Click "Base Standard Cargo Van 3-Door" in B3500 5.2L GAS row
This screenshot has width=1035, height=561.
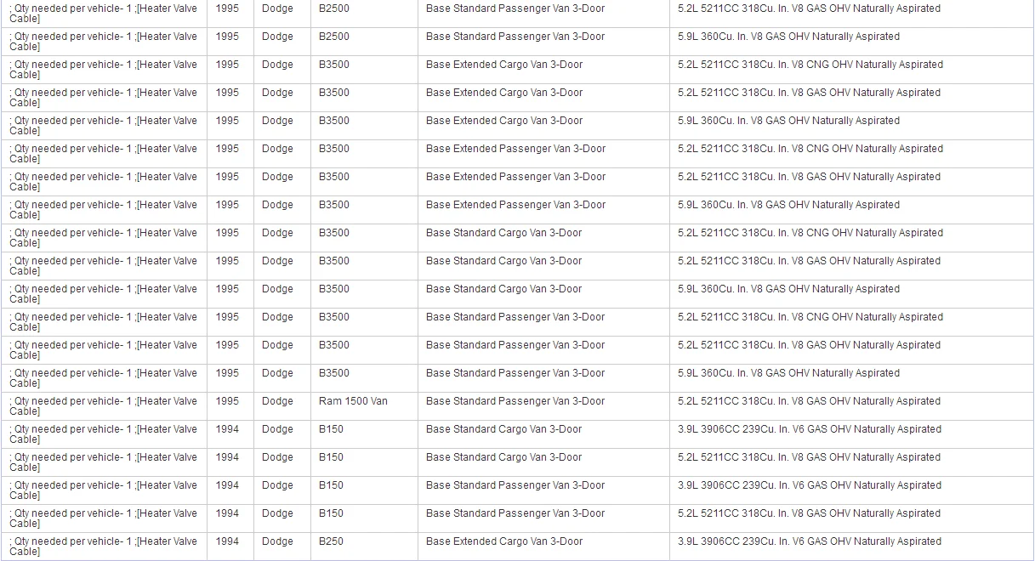click(x=503, y=261)
